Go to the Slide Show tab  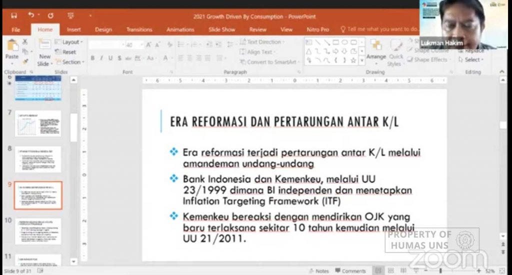click(221, 29)
